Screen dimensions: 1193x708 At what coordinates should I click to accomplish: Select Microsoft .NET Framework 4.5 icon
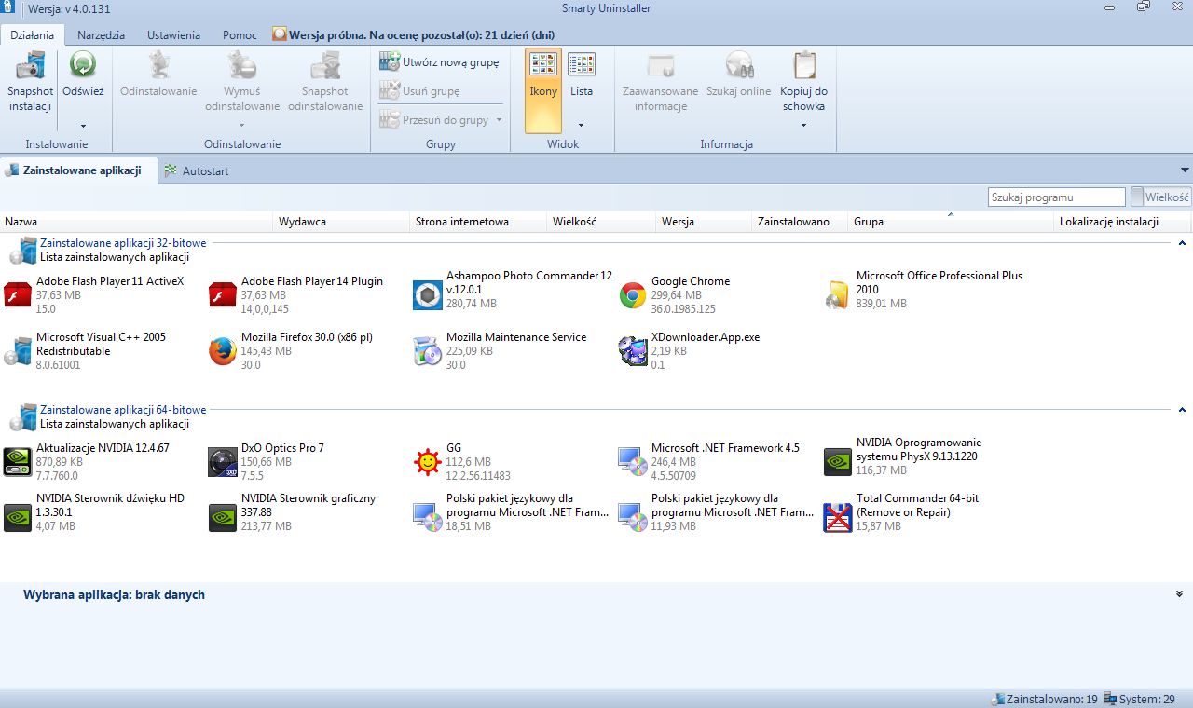(633, 462)
